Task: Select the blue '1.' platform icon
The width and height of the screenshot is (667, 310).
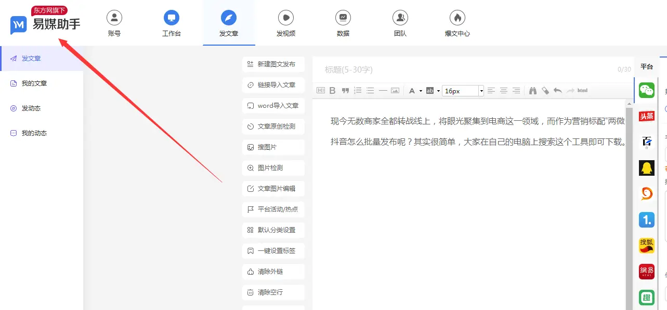Action: pyautogui.click(x=647, y=220)
